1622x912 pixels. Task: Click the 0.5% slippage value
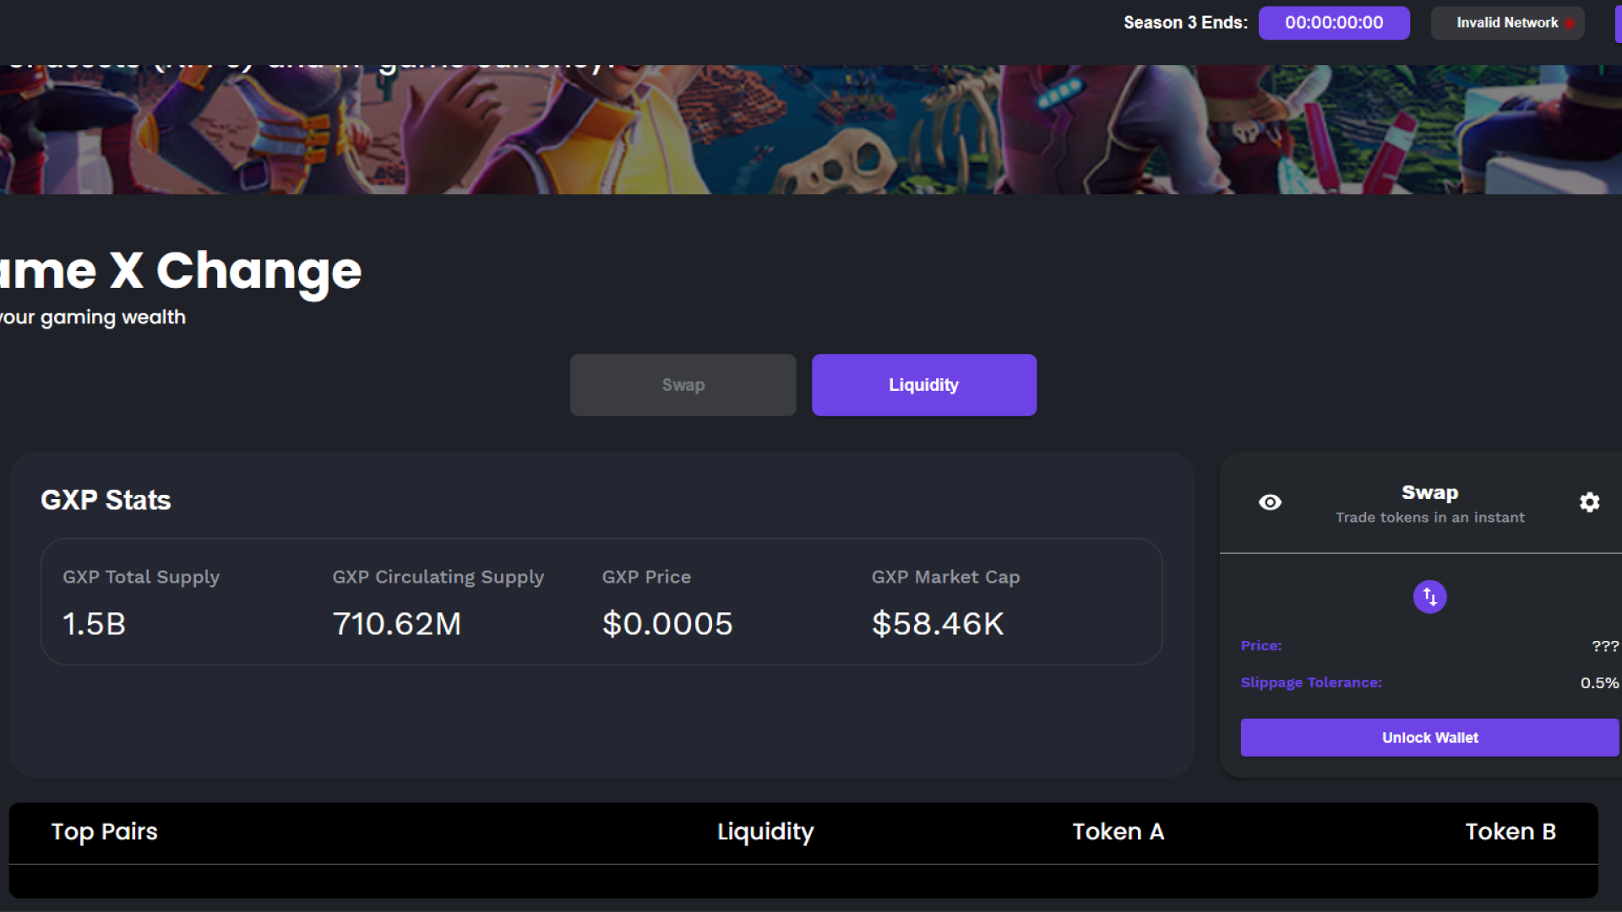[x=1599, y=682]
